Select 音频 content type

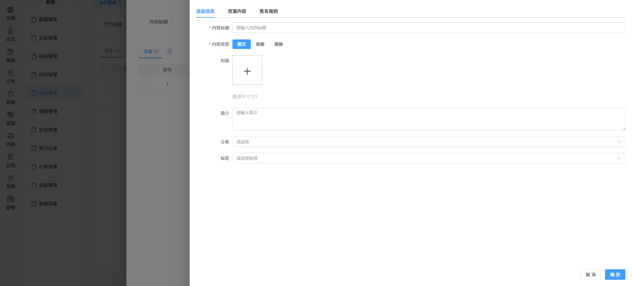(x=260, y=44)
